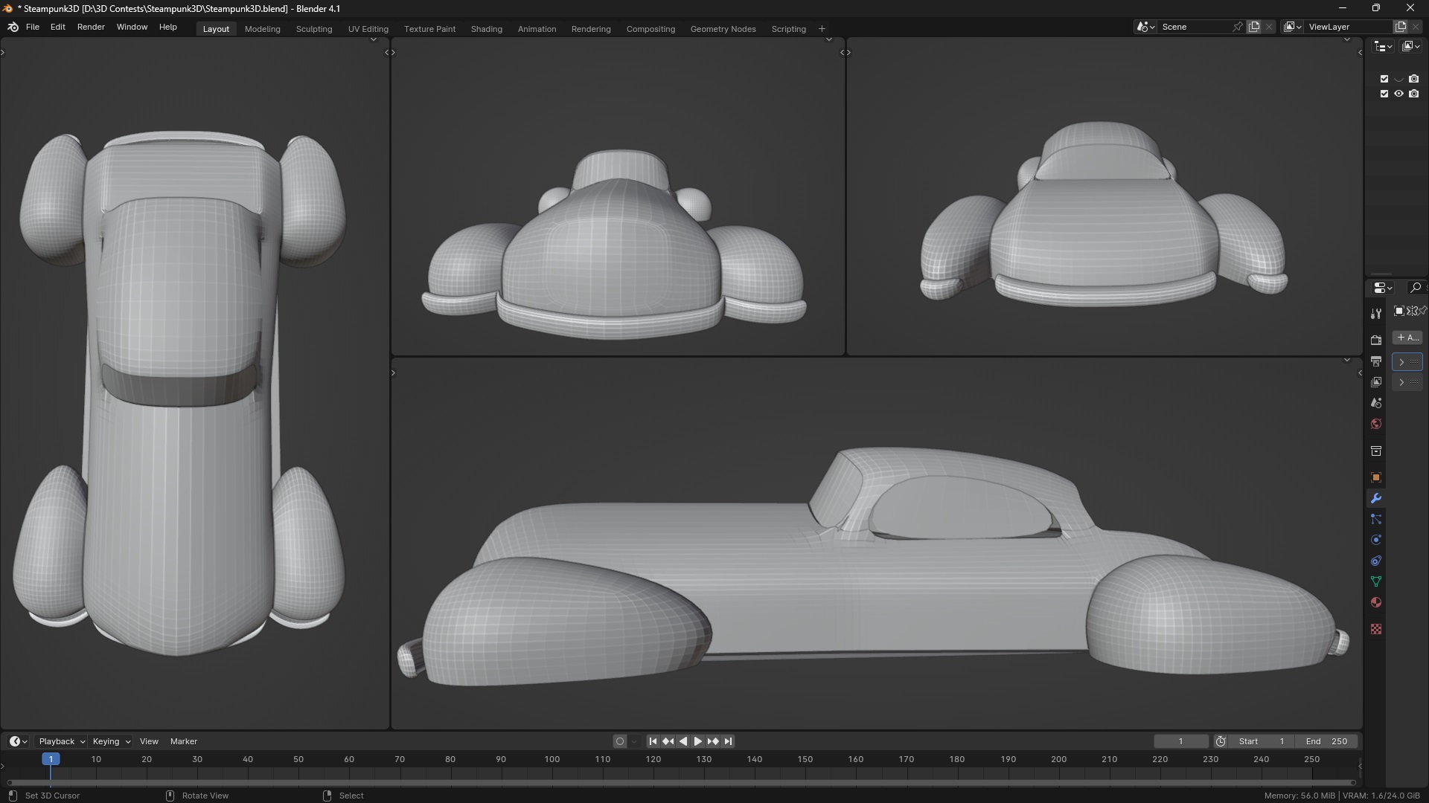Click the End frame 250 field
Screen dimensions: 1429x803
[1326, 741]
